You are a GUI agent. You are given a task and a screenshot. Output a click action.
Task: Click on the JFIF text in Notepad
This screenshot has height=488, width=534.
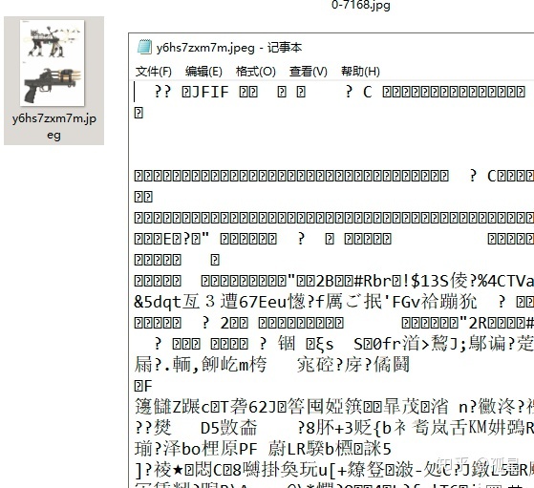pyautogui.click(x=210, y=92)
